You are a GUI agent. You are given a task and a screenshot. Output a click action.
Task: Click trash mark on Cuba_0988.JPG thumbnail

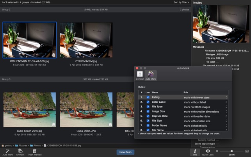110,125
